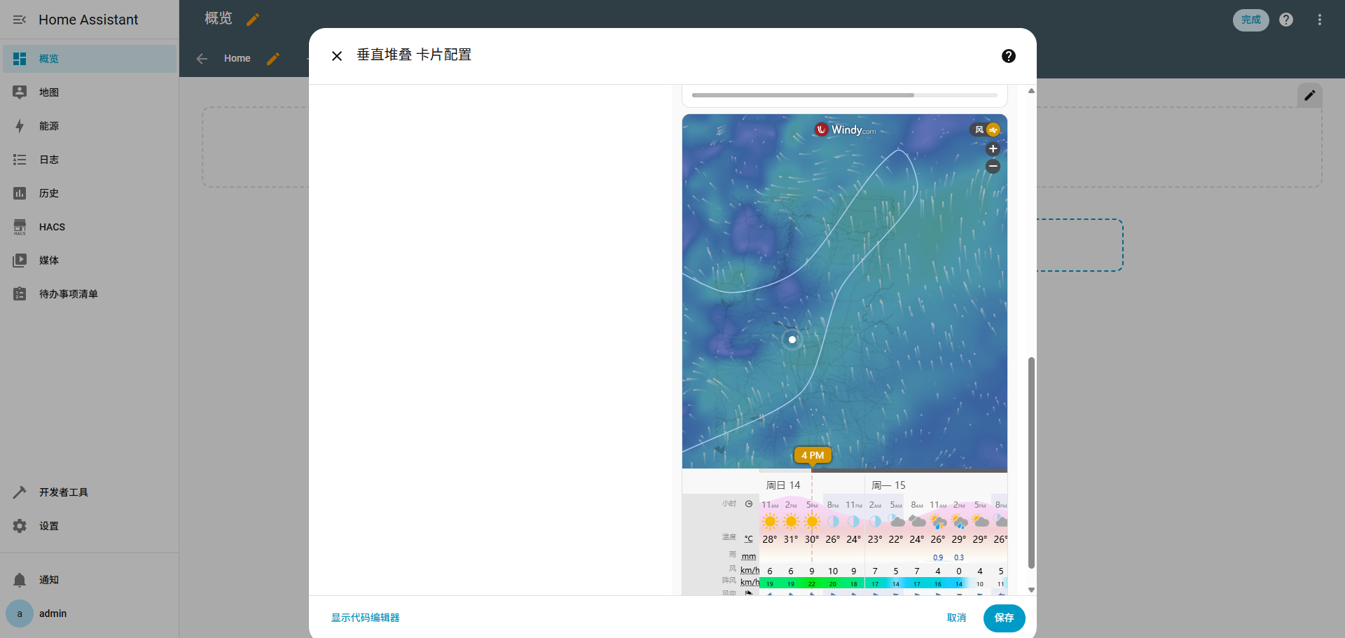The width and height of the screenshot is (1345, 638).
Task: Open the km/h wind unit selector
Action: pos(750,570)
